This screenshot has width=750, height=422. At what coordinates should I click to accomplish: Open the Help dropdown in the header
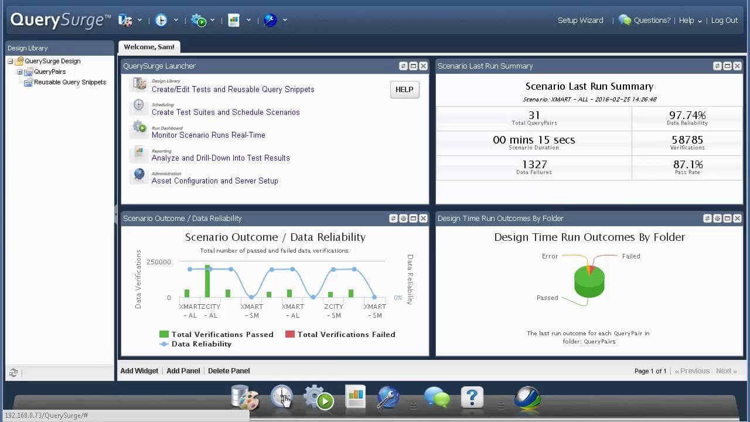point(690,21)
